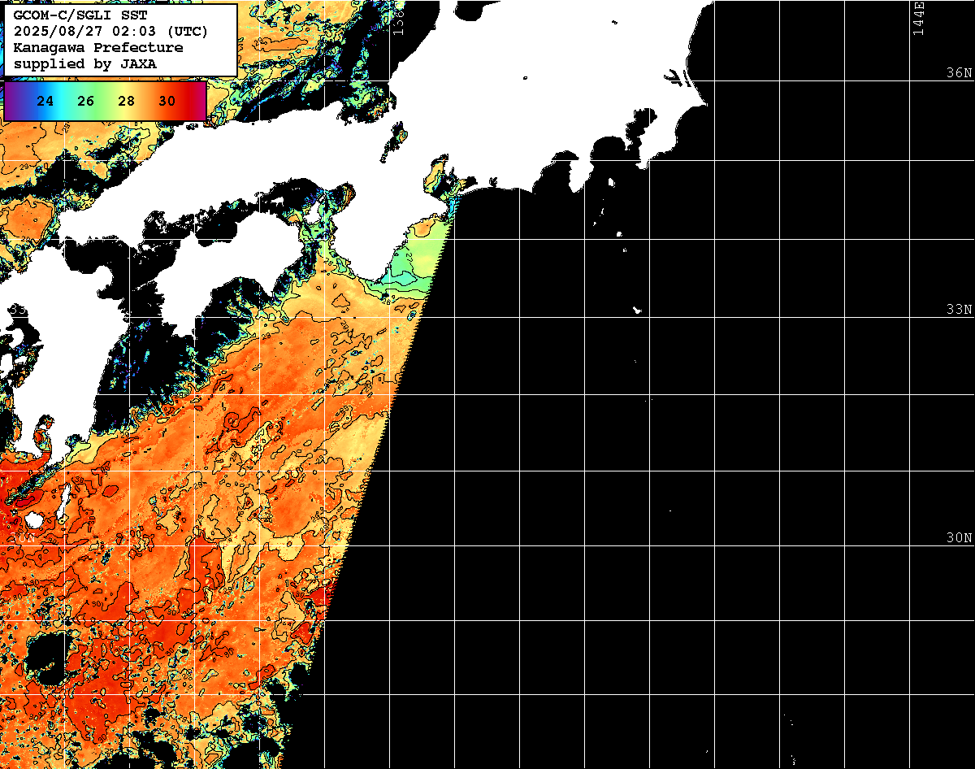The image size is (975, 769).
Task: Click the 26 value on the color scale
Action: (x=86, y=102)
